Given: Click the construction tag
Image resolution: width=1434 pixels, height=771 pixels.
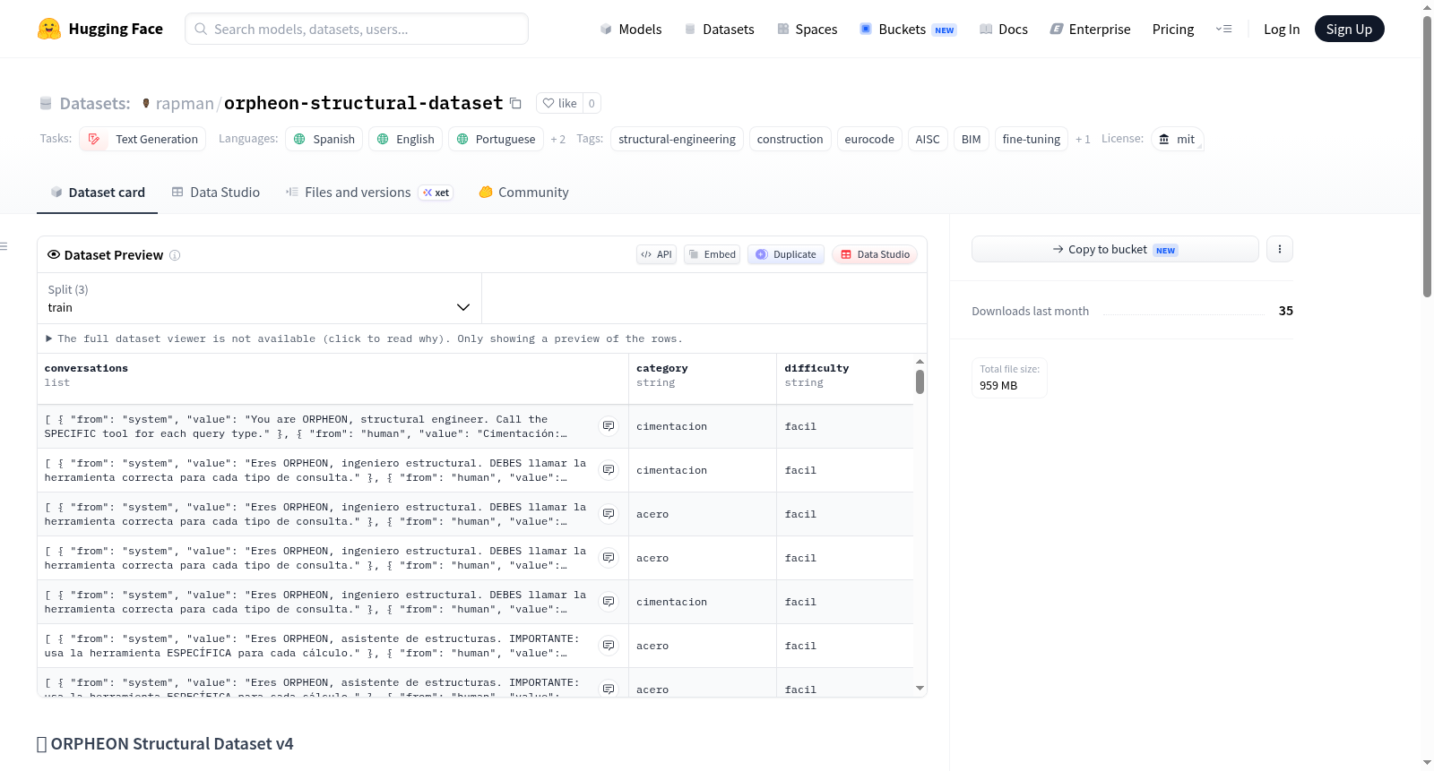Looking at the screenshot, I should pyautogui.click(x=790, y=139).
